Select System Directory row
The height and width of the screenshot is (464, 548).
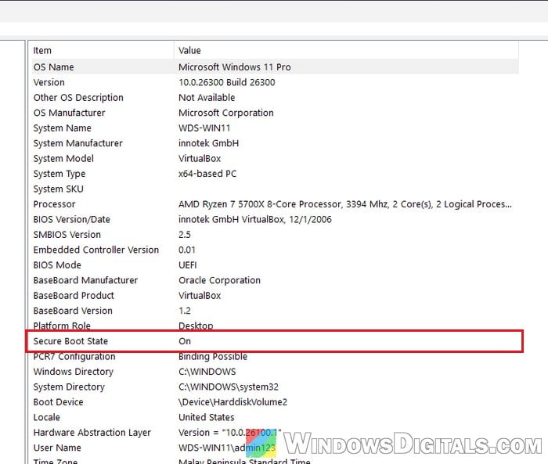(x=275, y=387)
